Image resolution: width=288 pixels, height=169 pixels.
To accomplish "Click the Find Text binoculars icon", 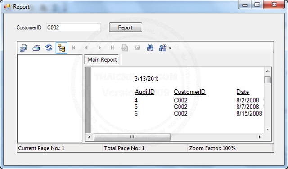I will tap(150, 48).
